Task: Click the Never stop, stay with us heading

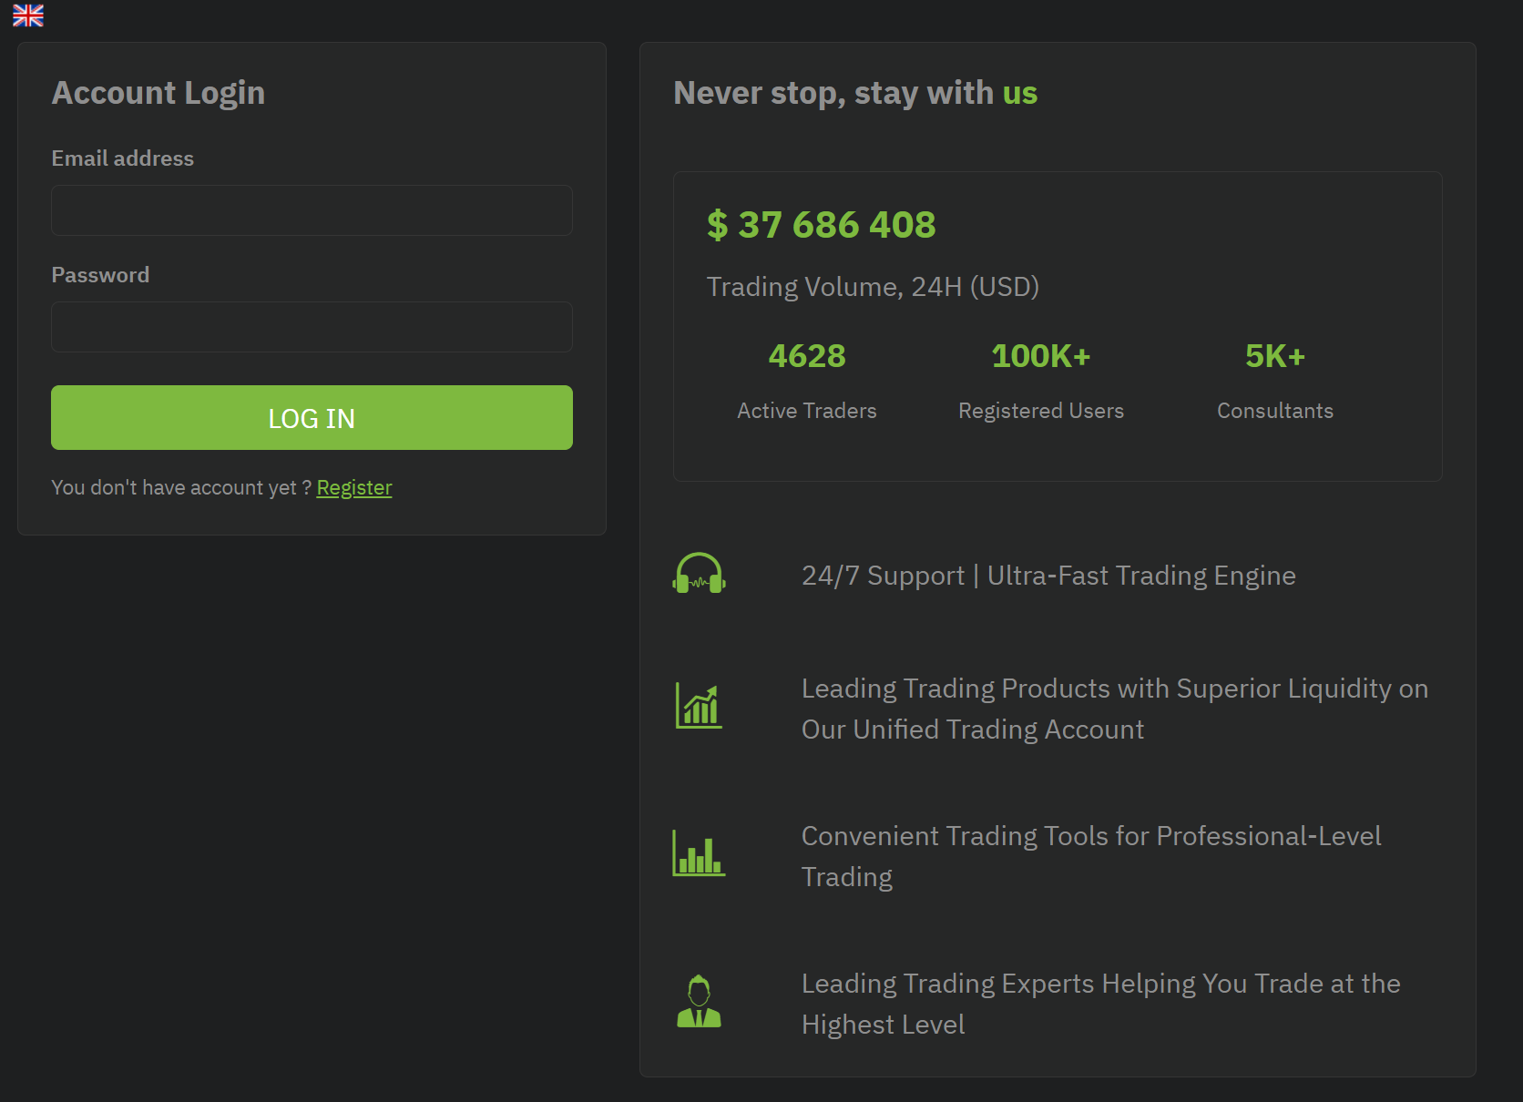Action: 854,93
